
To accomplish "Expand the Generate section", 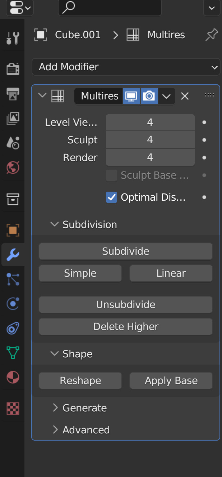I will coord(84,407).
